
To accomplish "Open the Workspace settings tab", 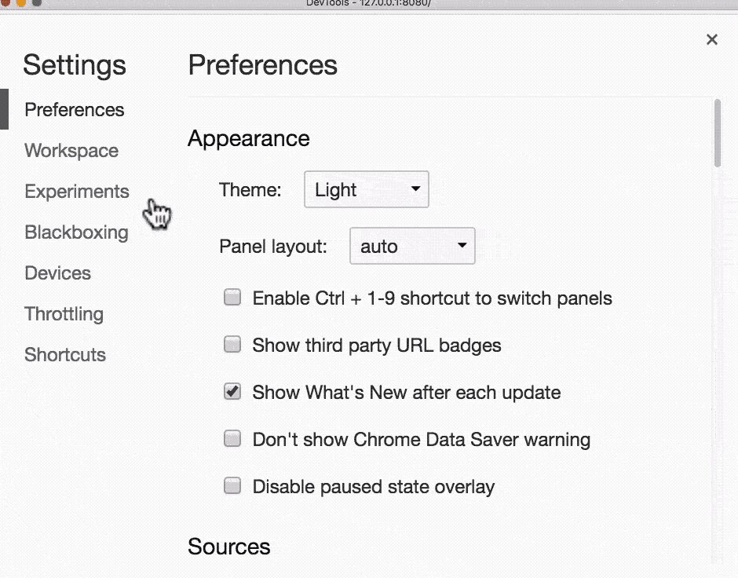I will click(71, 151).
